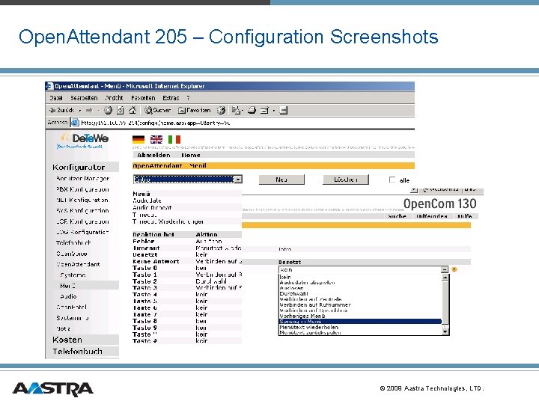Open the Ansicht menu
Viewport: 539px width, 404px height.
tap(114, 98)
